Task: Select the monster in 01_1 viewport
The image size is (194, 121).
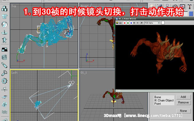Action: click(114, 97)
